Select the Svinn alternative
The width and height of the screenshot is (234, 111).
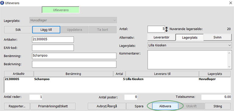[218, 37]
